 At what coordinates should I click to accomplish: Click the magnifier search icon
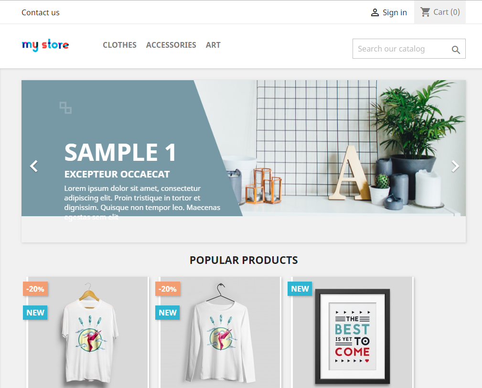tap(456, 50)
